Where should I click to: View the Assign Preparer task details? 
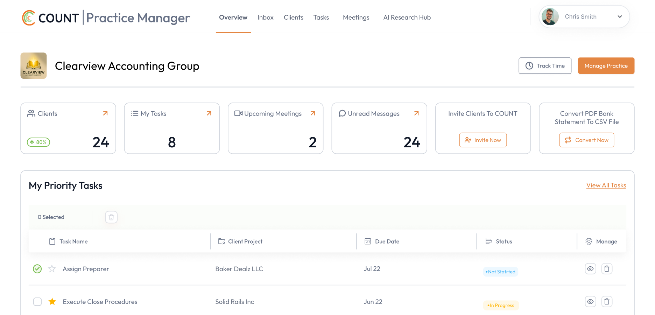coord(590,269)
